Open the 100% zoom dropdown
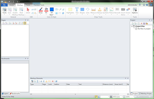 pos(130,97)
